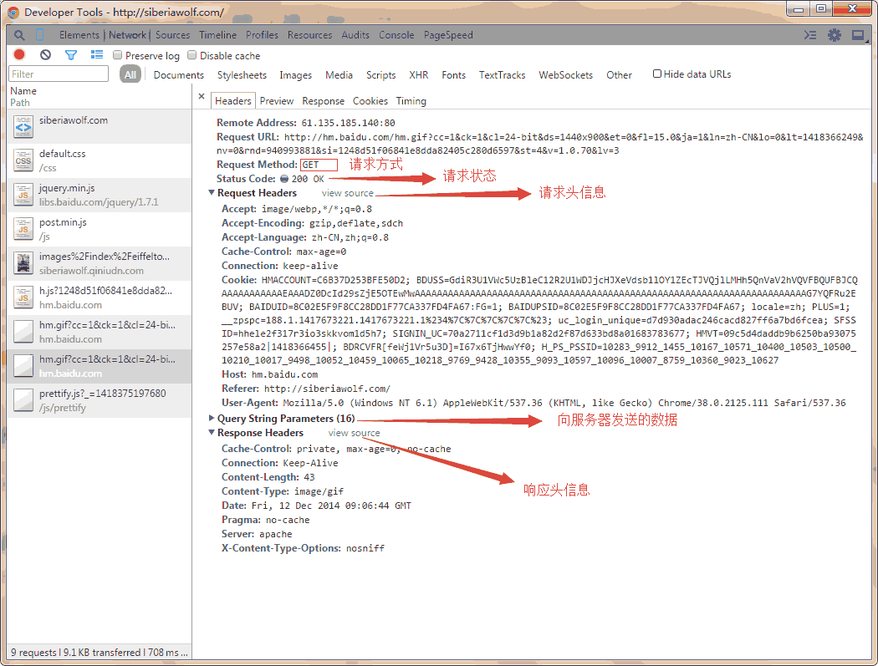Image resolution: width=878 pixels, height=666 pixels.
Task: Filter requests by Documents
Action: tap(179, 75)
